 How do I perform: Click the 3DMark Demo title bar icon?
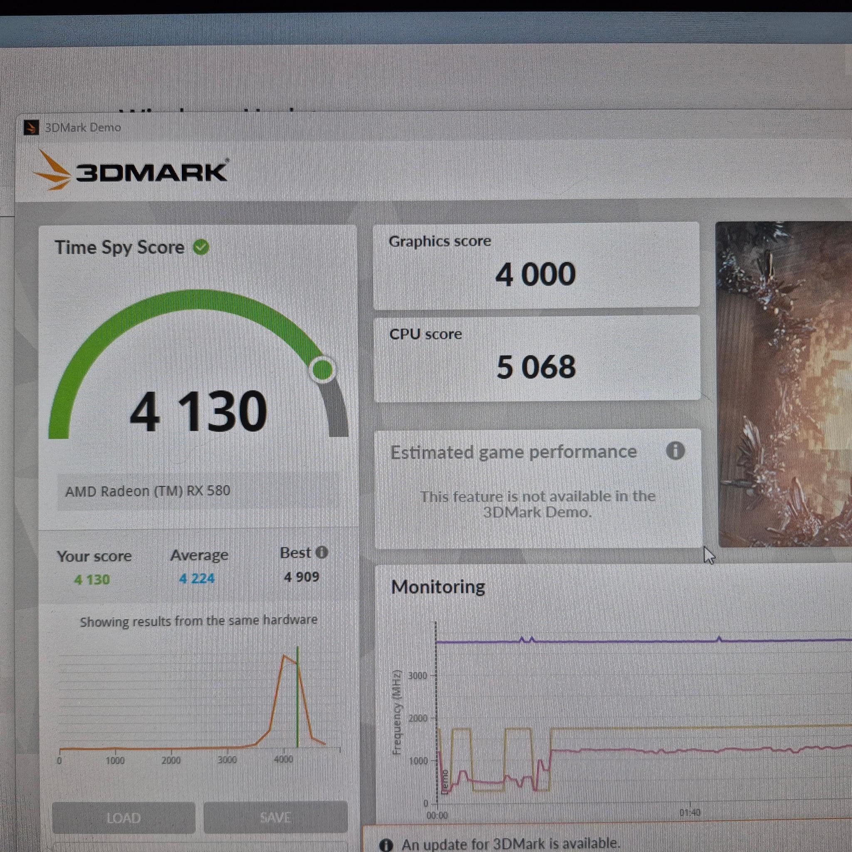pyautogui.click(x=31, y=127)
